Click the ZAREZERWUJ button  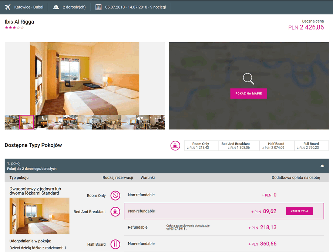[299, 211]
